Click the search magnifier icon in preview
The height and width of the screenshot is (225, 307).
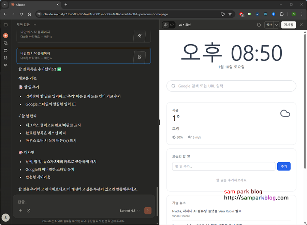[x=174, y=86]
